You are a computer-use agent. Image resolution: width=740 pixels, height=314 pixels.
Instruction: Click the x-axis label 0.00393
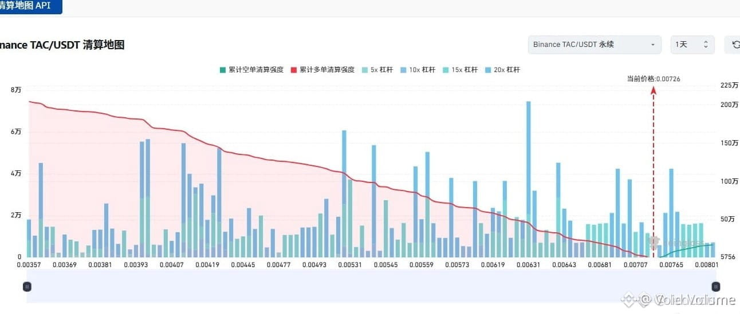coord(136,265)
